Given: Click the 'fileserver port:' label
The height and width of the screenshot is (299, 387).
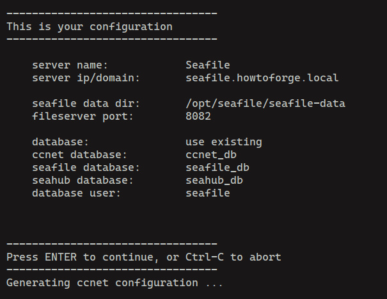Looking at the screenshot, I should click(x=83, y=117).
